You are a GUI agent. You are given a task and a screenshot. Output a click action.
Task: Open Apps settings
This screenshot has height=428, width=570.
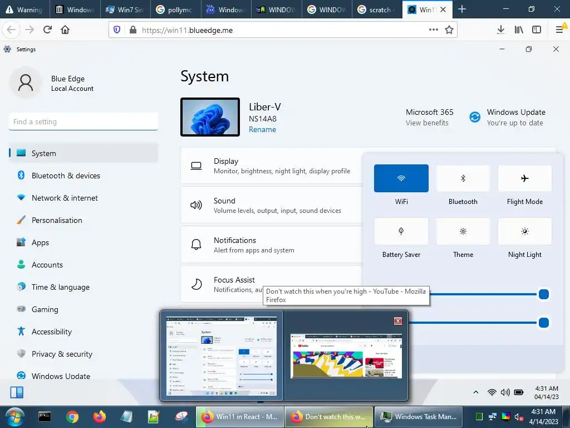coord(83,242)
